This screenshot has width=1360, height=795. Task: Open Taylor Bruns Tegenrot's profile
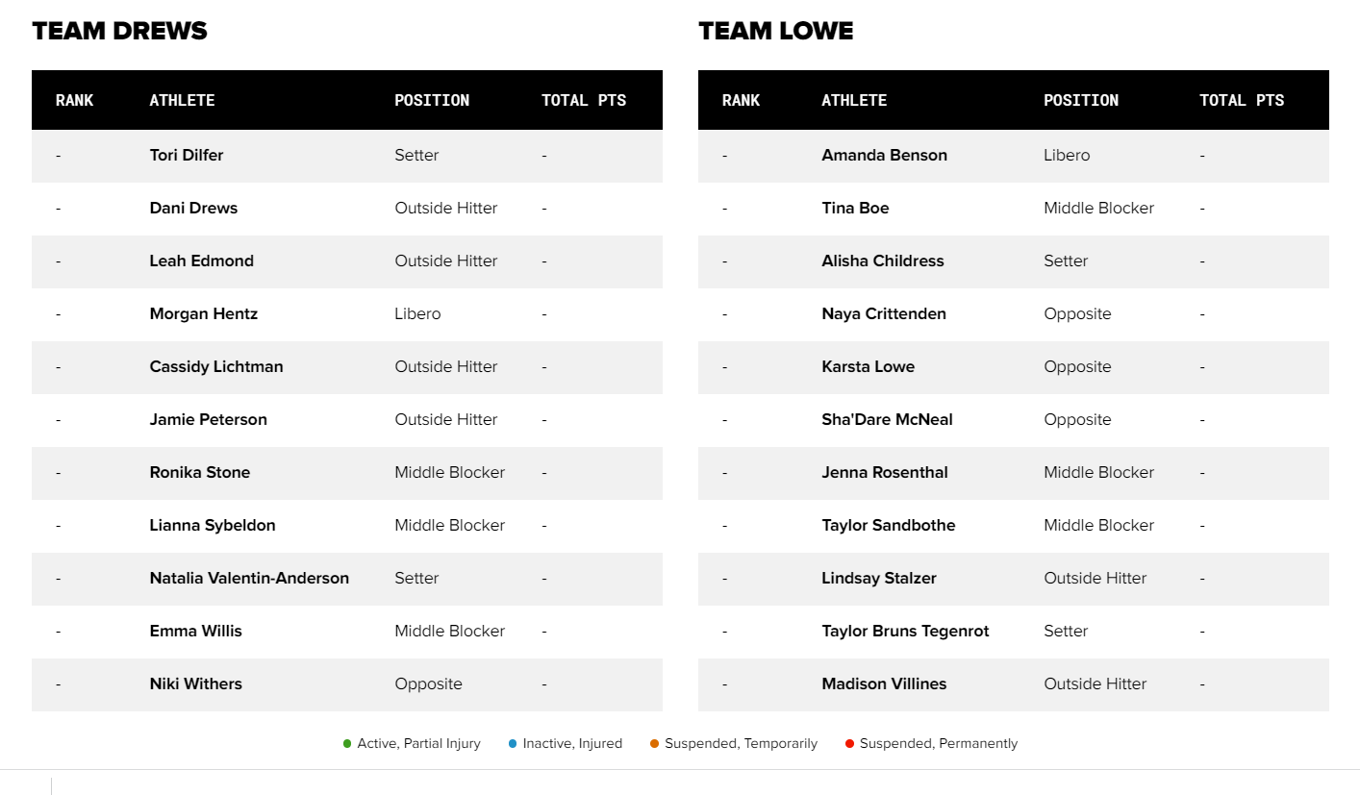tap(905, 632)
